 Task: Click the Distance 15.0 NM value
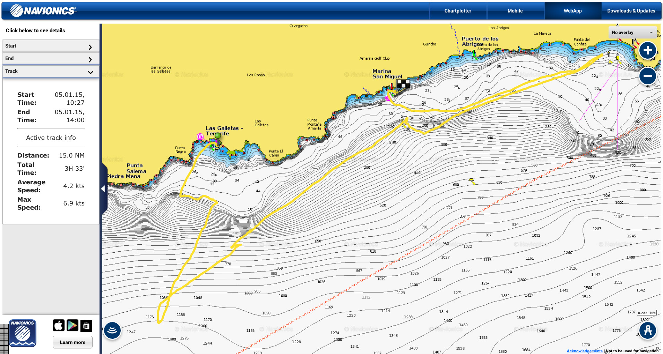[x=72, y=155]
